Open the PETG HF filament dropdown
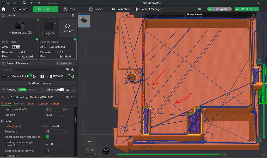The width and height of the screenshot is (267, 158). 58,76
